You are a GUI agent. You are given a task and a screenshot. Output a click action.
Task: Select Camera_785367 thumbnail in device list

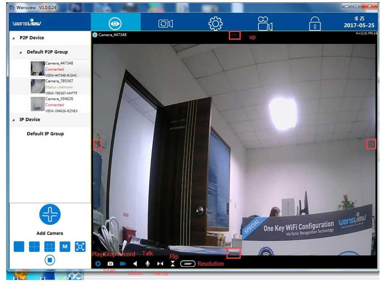[x=38, y=86]
